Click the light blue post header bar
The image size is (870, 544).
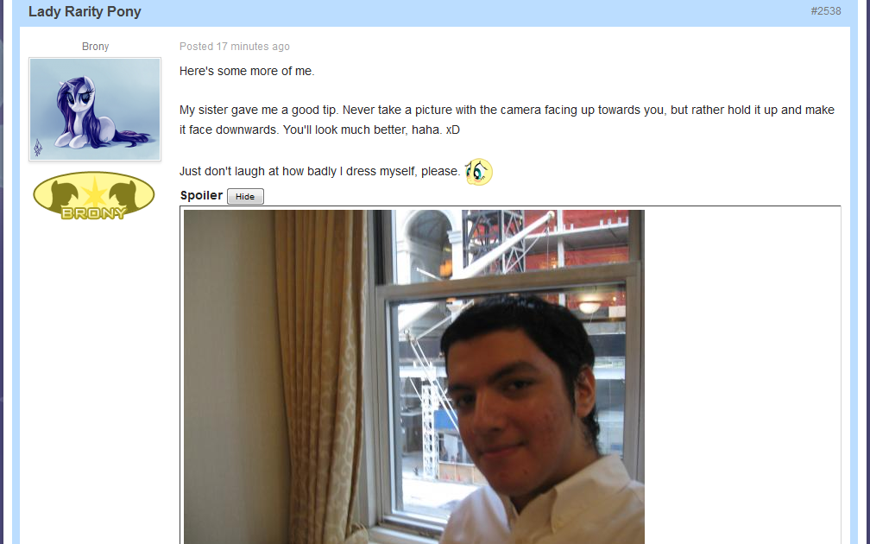click(435, 12)
